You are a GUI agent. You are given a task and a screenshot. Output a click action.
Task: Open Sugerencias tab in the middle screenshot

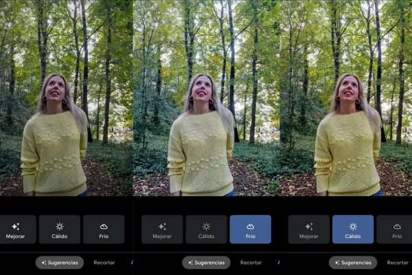[x=206, y=263]
